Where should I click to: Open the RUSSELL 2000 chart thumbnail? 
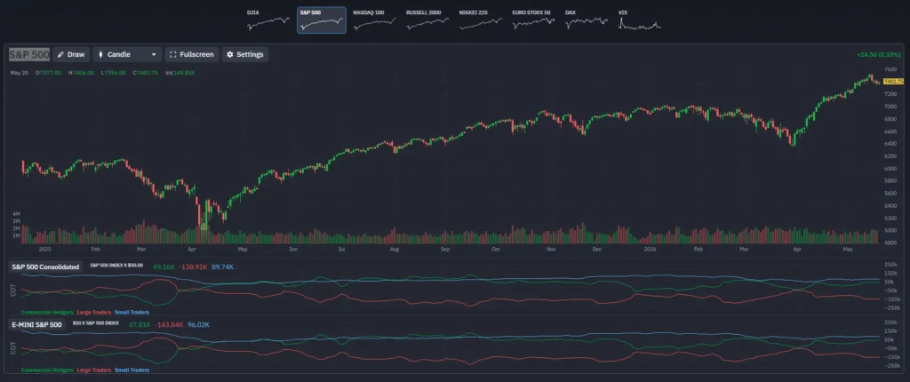427,20
